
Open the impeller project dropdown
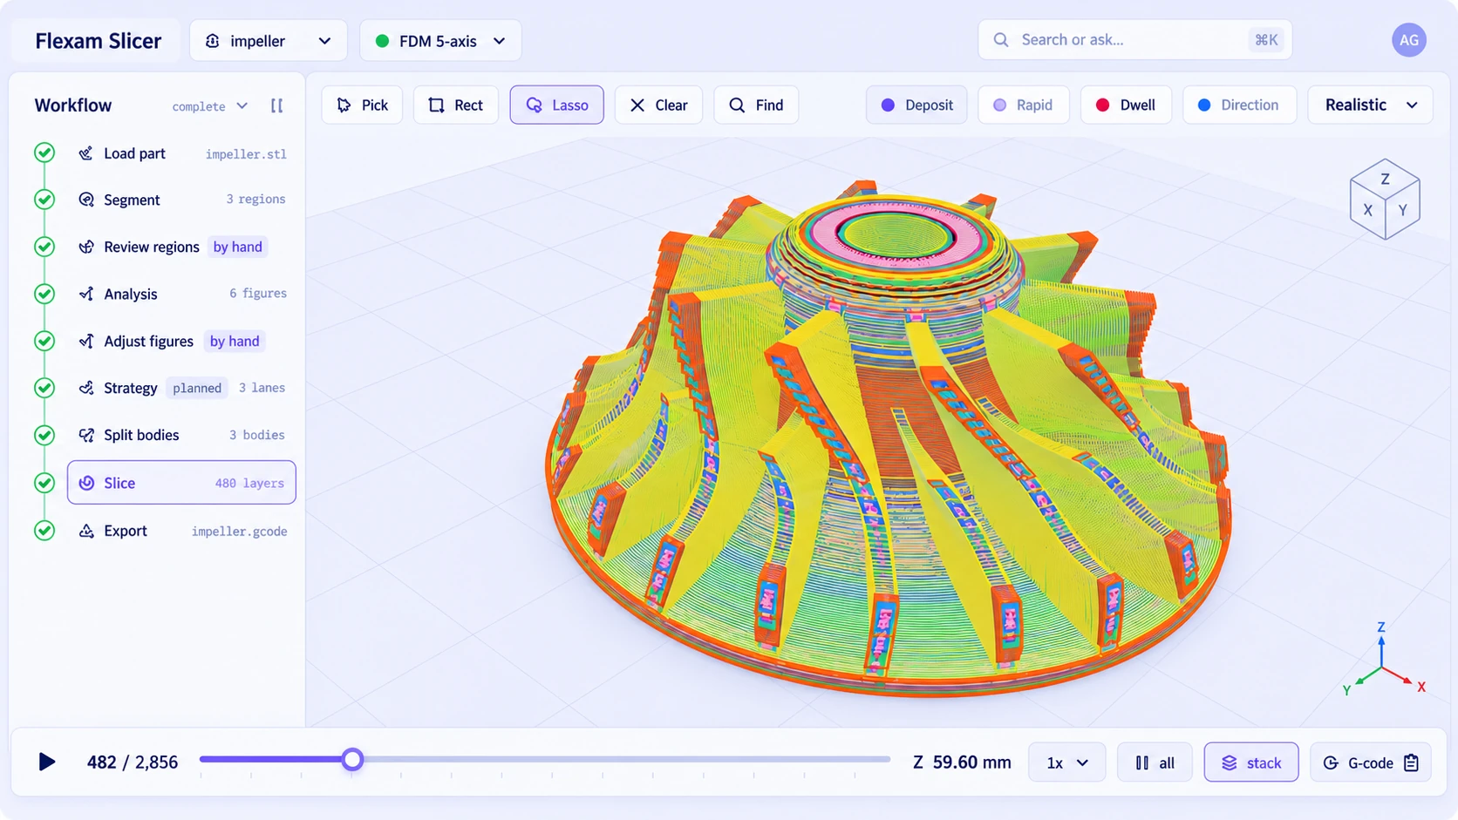(x=269, y=41)
